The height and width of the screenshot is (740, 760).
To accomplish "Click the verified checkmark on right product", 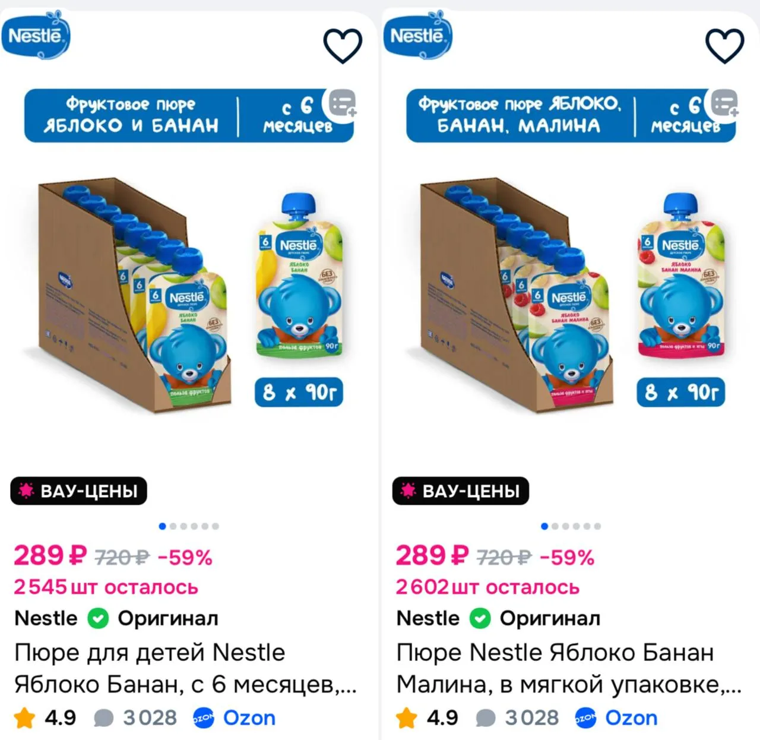I will point(480,619).
